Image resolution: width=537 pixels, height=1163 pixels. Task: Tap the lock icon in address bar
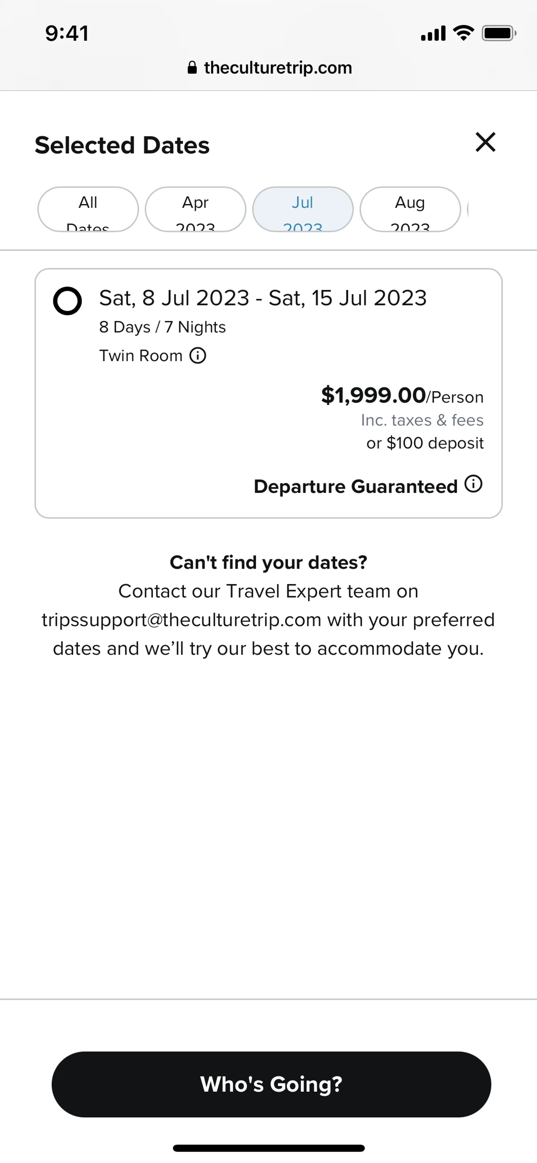click(x=192, y=68)
